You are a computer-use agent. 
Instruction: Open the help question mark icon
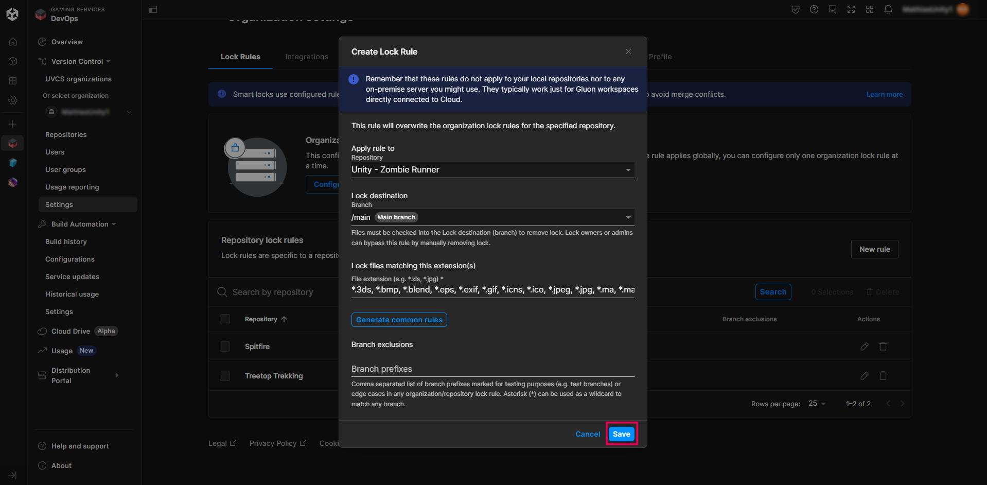(x=814, y=9)
